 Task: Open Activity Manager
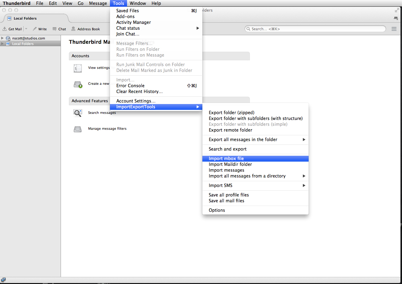[x=156, y=22]
